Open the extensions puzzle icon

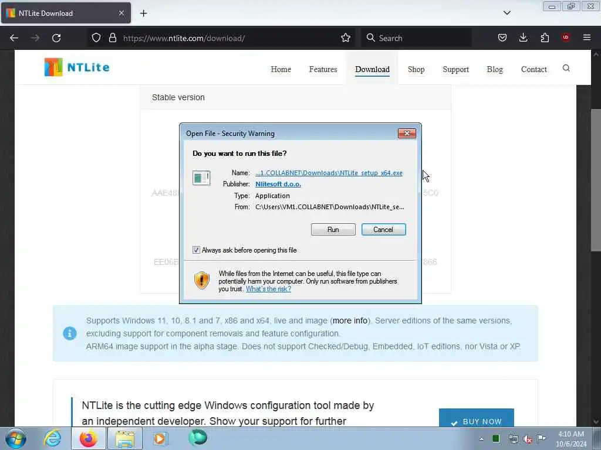click(x=545, y=38)
